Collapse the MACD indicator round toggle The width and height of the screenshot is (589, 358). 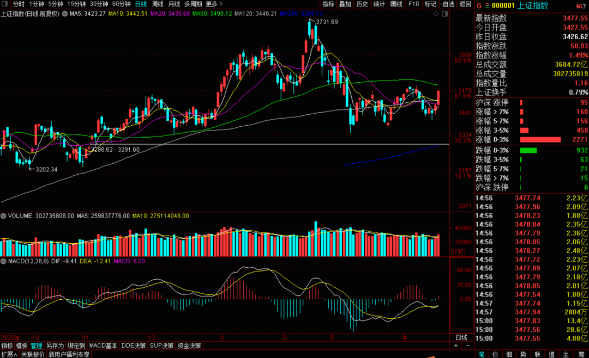[3, 261]
